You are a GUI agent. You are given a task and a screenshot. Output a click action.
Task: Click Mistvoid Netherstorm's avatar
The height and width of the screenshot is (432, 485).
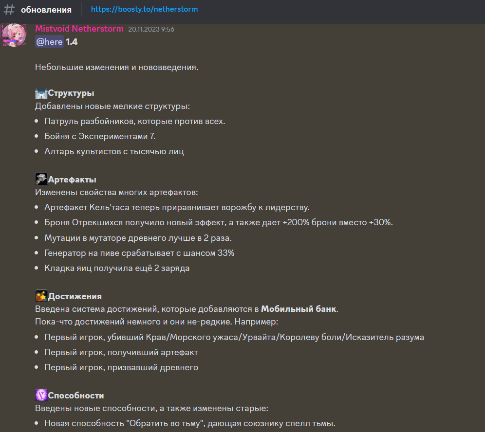[x=14, y=35]
